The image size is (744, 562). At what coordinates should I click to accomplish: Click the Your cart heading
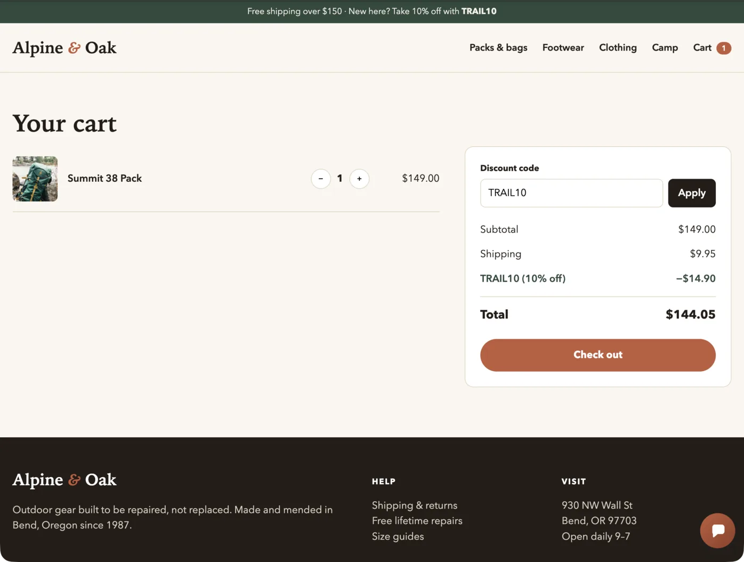[x=64, y=123]
